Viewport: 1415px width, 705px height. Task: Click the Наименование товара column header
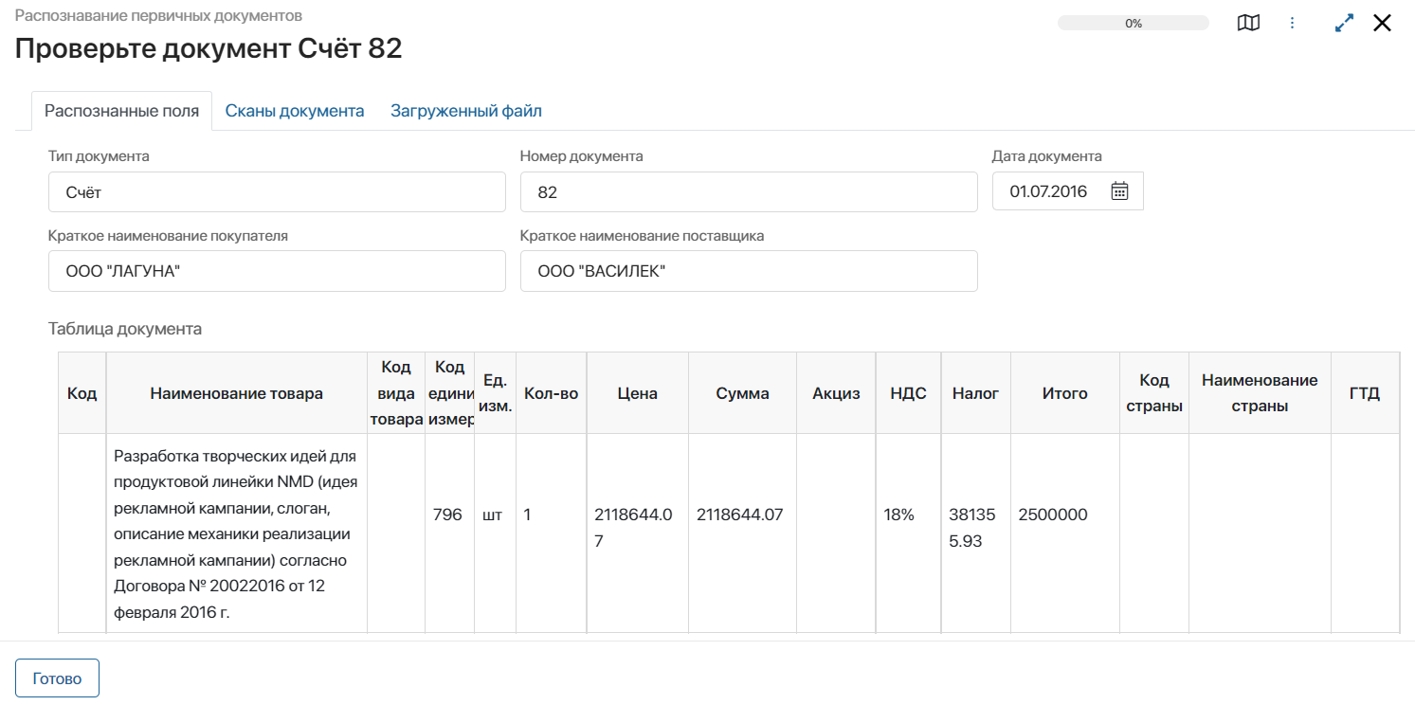[237, 393]
